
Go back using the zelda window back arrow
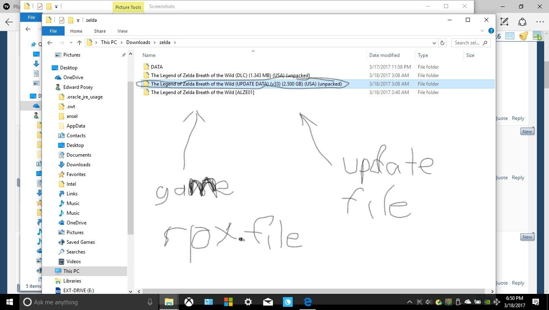tap(50, 42)
